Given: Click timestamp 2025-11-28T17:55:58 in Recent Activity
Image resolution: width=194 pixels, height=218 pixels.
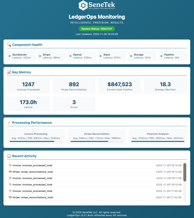Looking at the screenshot, I should tap(169, 191).
